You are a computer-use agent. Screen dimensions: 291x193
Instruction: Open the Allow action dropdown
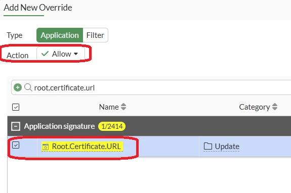click(x=61, y=54)
